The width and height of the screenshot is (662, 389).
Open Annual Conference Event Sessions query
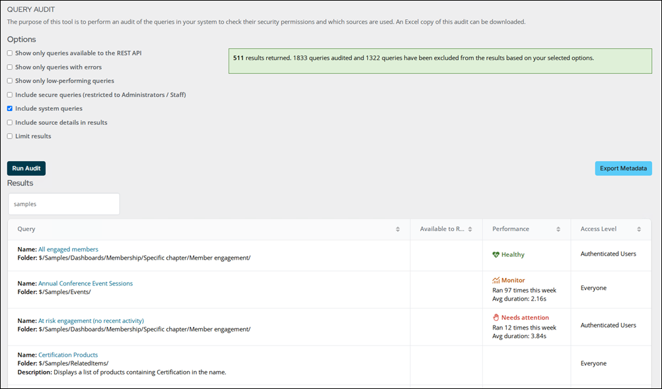coord(85,283)
